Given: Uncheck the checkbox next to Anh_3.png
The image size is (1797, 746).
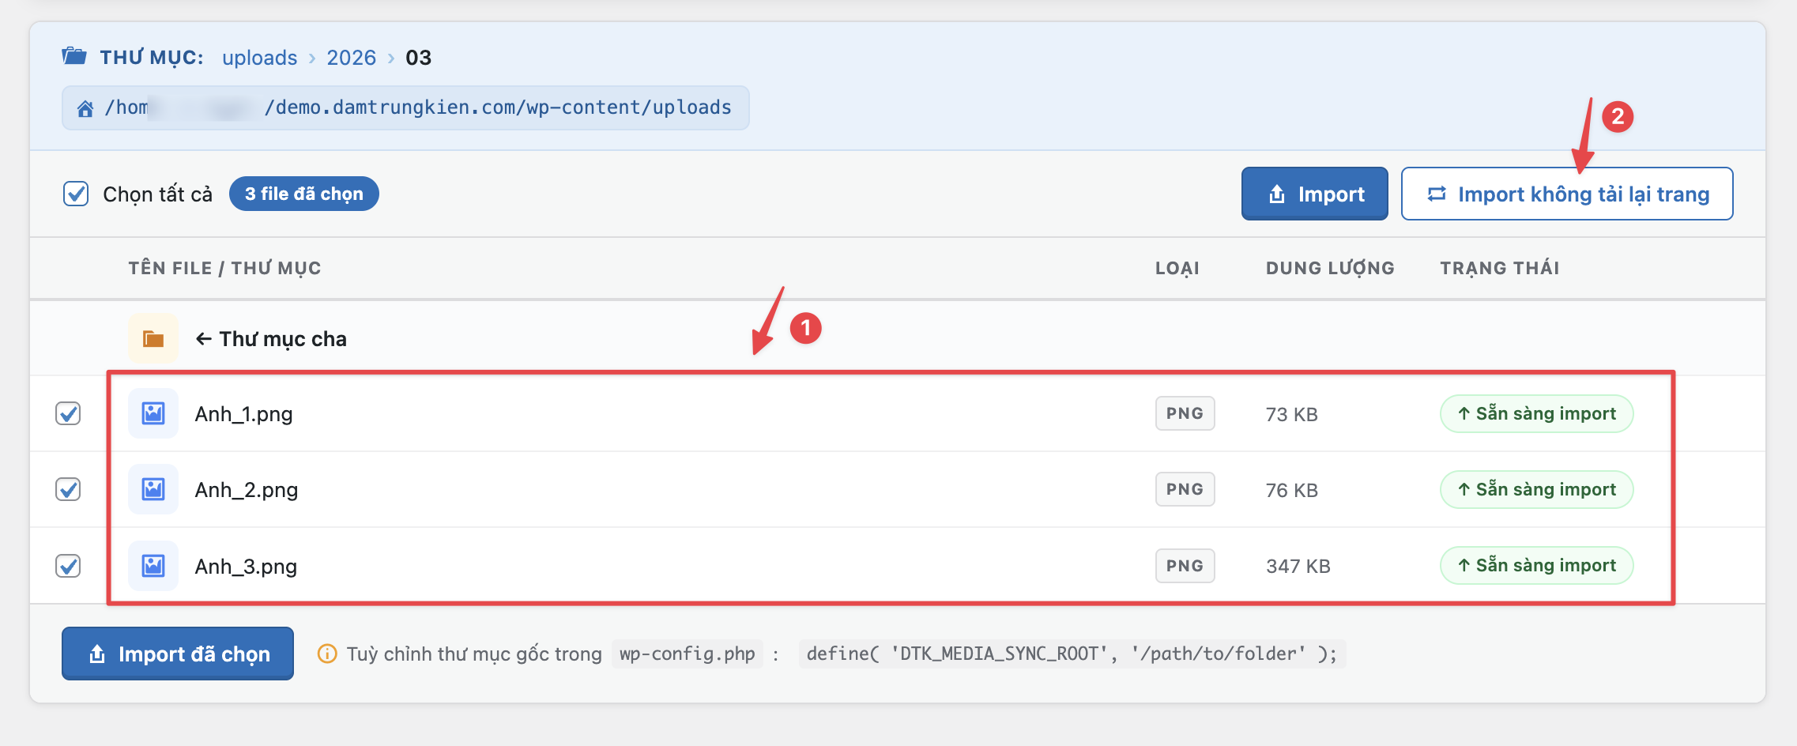Looking at the screenshot, I should pos(68,566).
